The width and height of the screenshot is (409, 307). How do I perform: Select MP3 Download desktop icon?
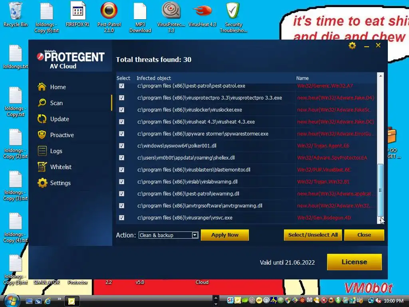pos(140,17)
